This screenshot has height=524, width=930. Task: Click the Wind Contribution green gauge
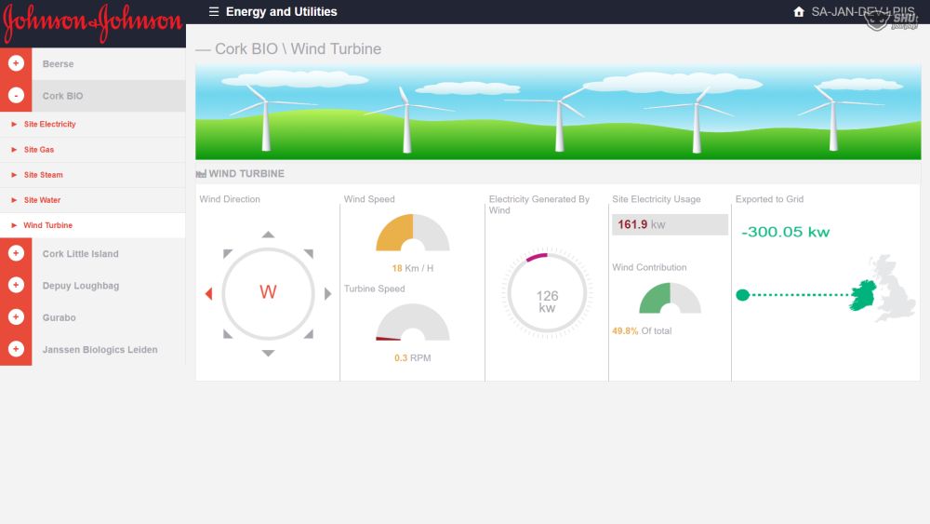click(671, 298)
